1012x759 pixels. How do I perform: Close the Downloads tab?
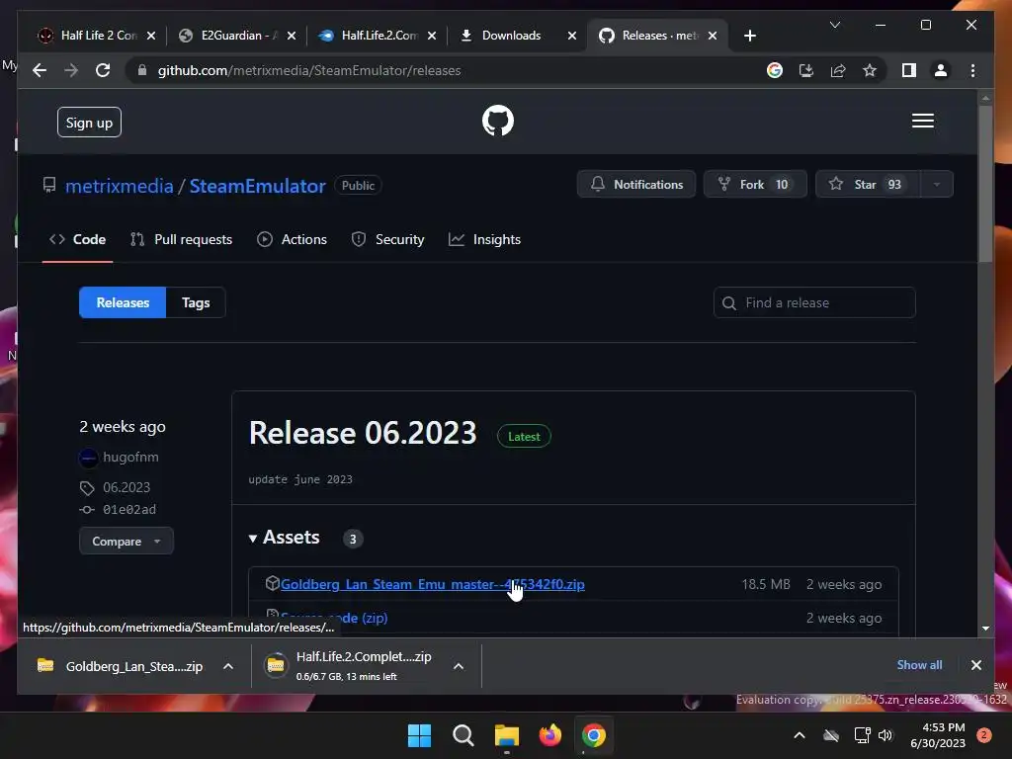[572, 36]
